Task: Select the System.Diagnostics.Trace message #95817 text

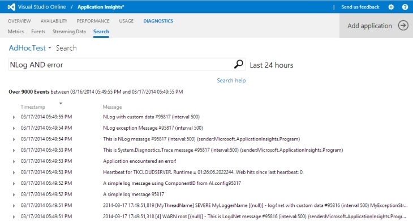Action: coord(223,150)
